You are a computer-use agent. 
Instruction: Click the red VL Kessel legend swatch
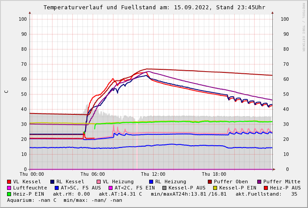click(9, 182)
